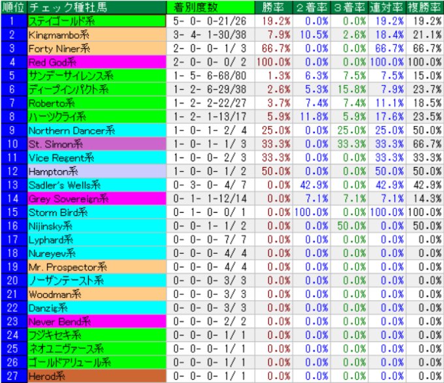Select the Mr. Prospector系 cell
Screen dimensions: 444x383
click(97, 267)
